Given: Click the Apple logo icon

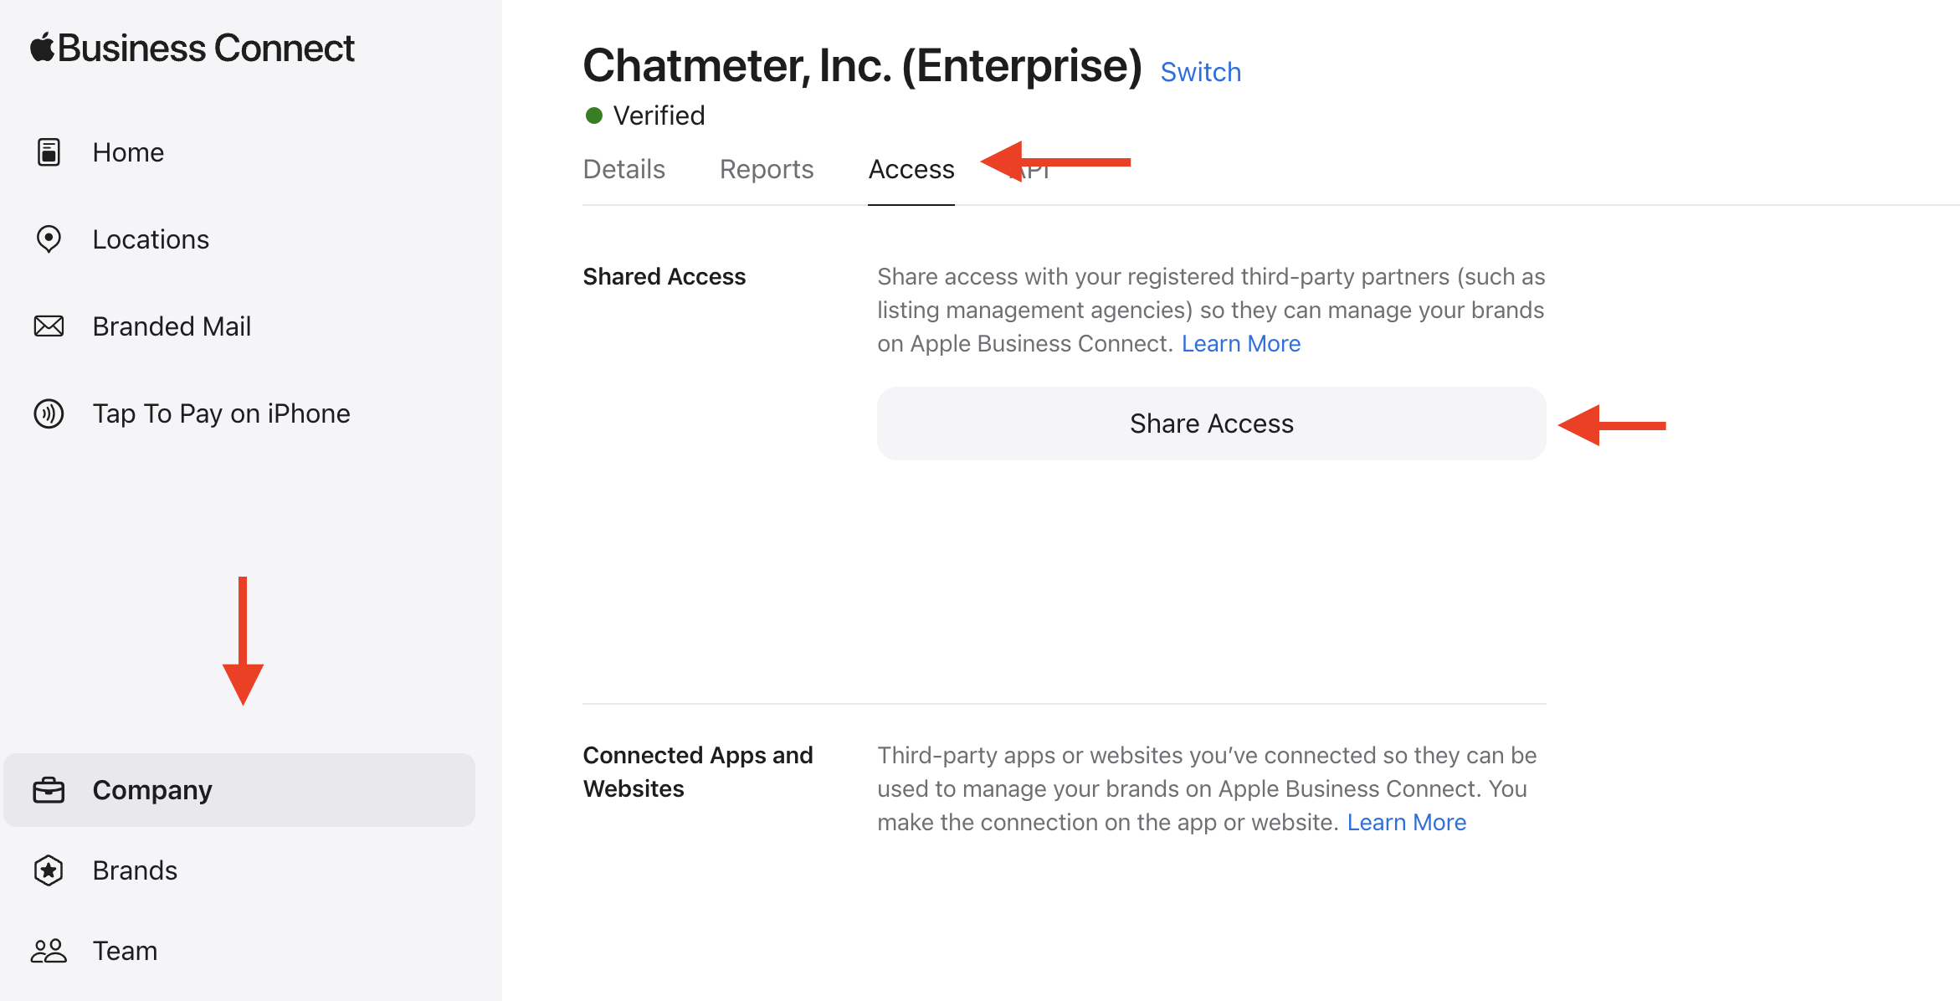Looking at the screenshot, I should pos(42,47).
